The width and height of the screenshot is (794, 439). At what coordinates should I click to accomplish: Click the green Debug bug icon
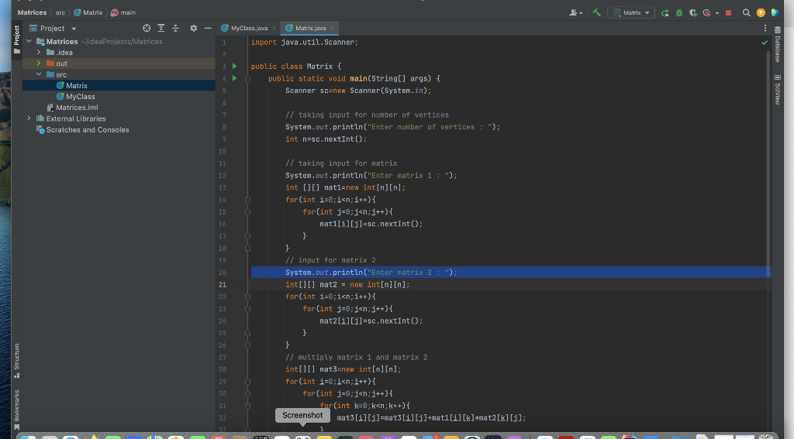[680, 12]
